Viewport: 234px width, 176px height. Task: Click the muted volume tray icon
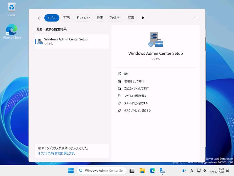click(x=205, y=171)
